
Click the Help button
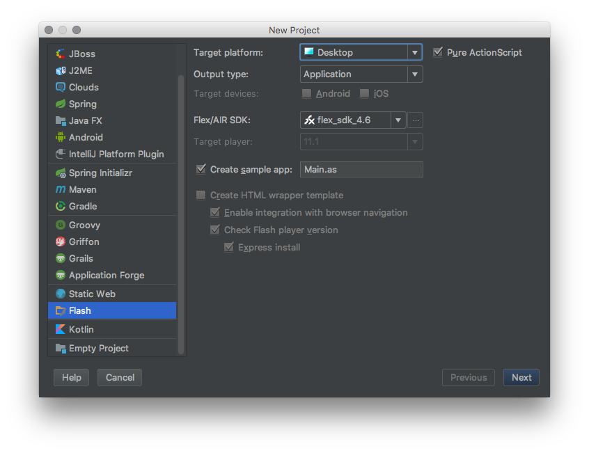click(72, 377)
